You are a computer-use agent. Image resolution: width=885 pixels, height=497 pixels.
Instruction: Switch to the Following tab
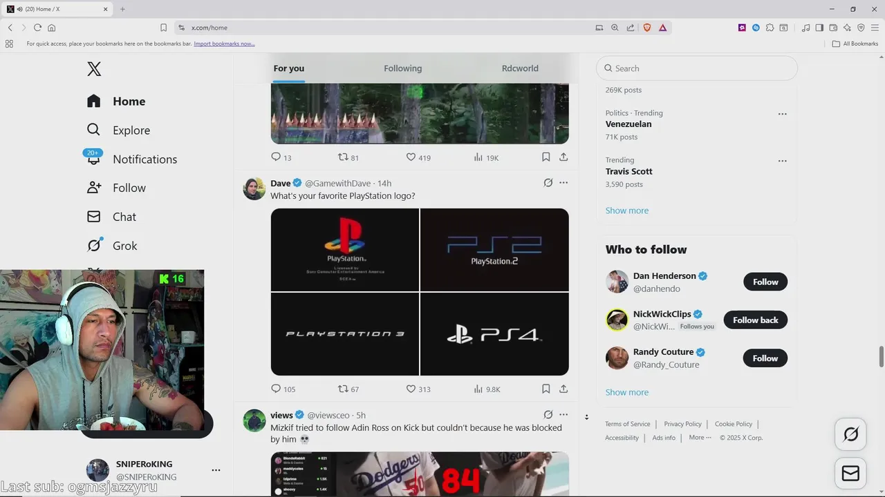click(x=402, y=68)
